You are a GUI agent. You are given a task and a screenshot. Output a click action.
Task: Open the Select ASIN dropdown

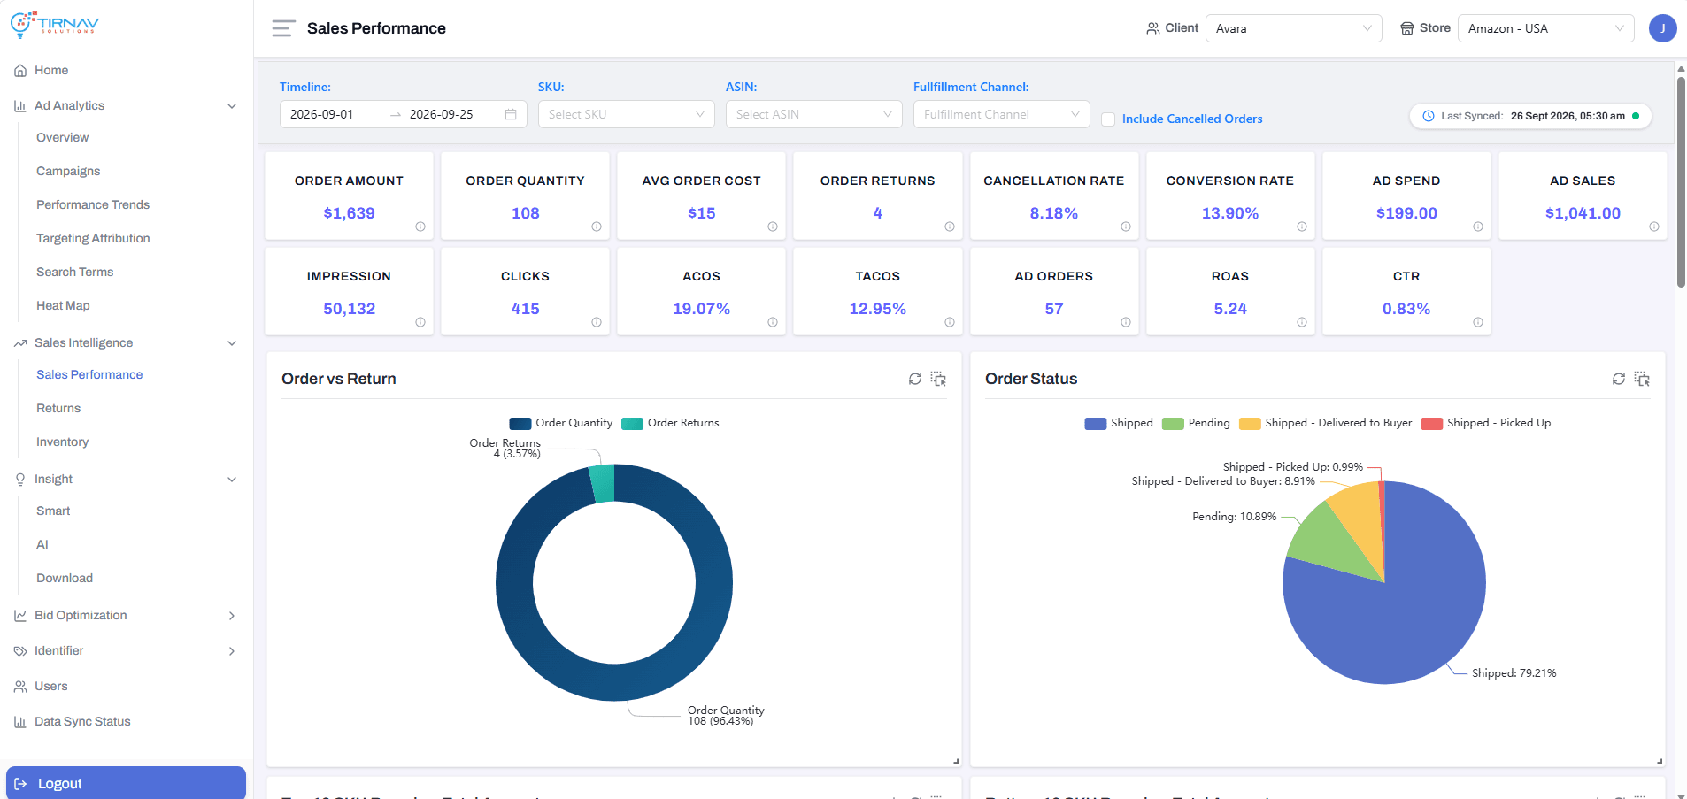(x=813, y=114)
